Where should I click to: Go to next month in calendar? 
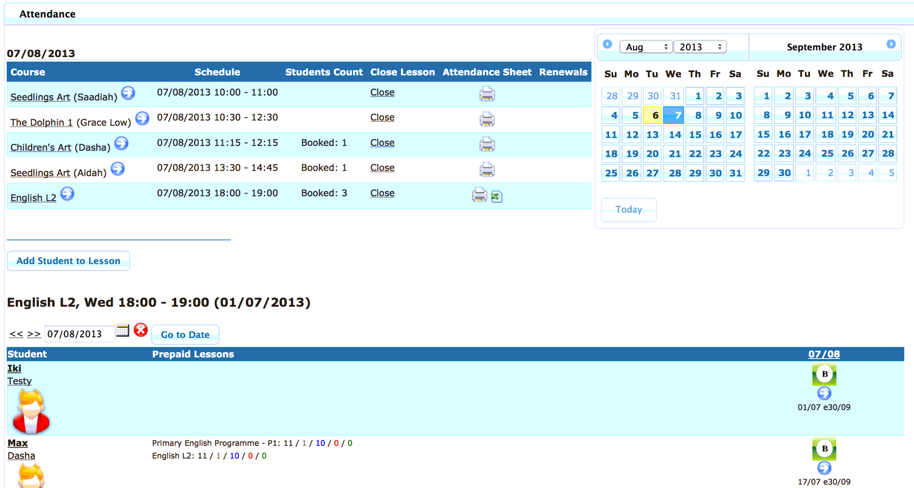pos(891,45)
